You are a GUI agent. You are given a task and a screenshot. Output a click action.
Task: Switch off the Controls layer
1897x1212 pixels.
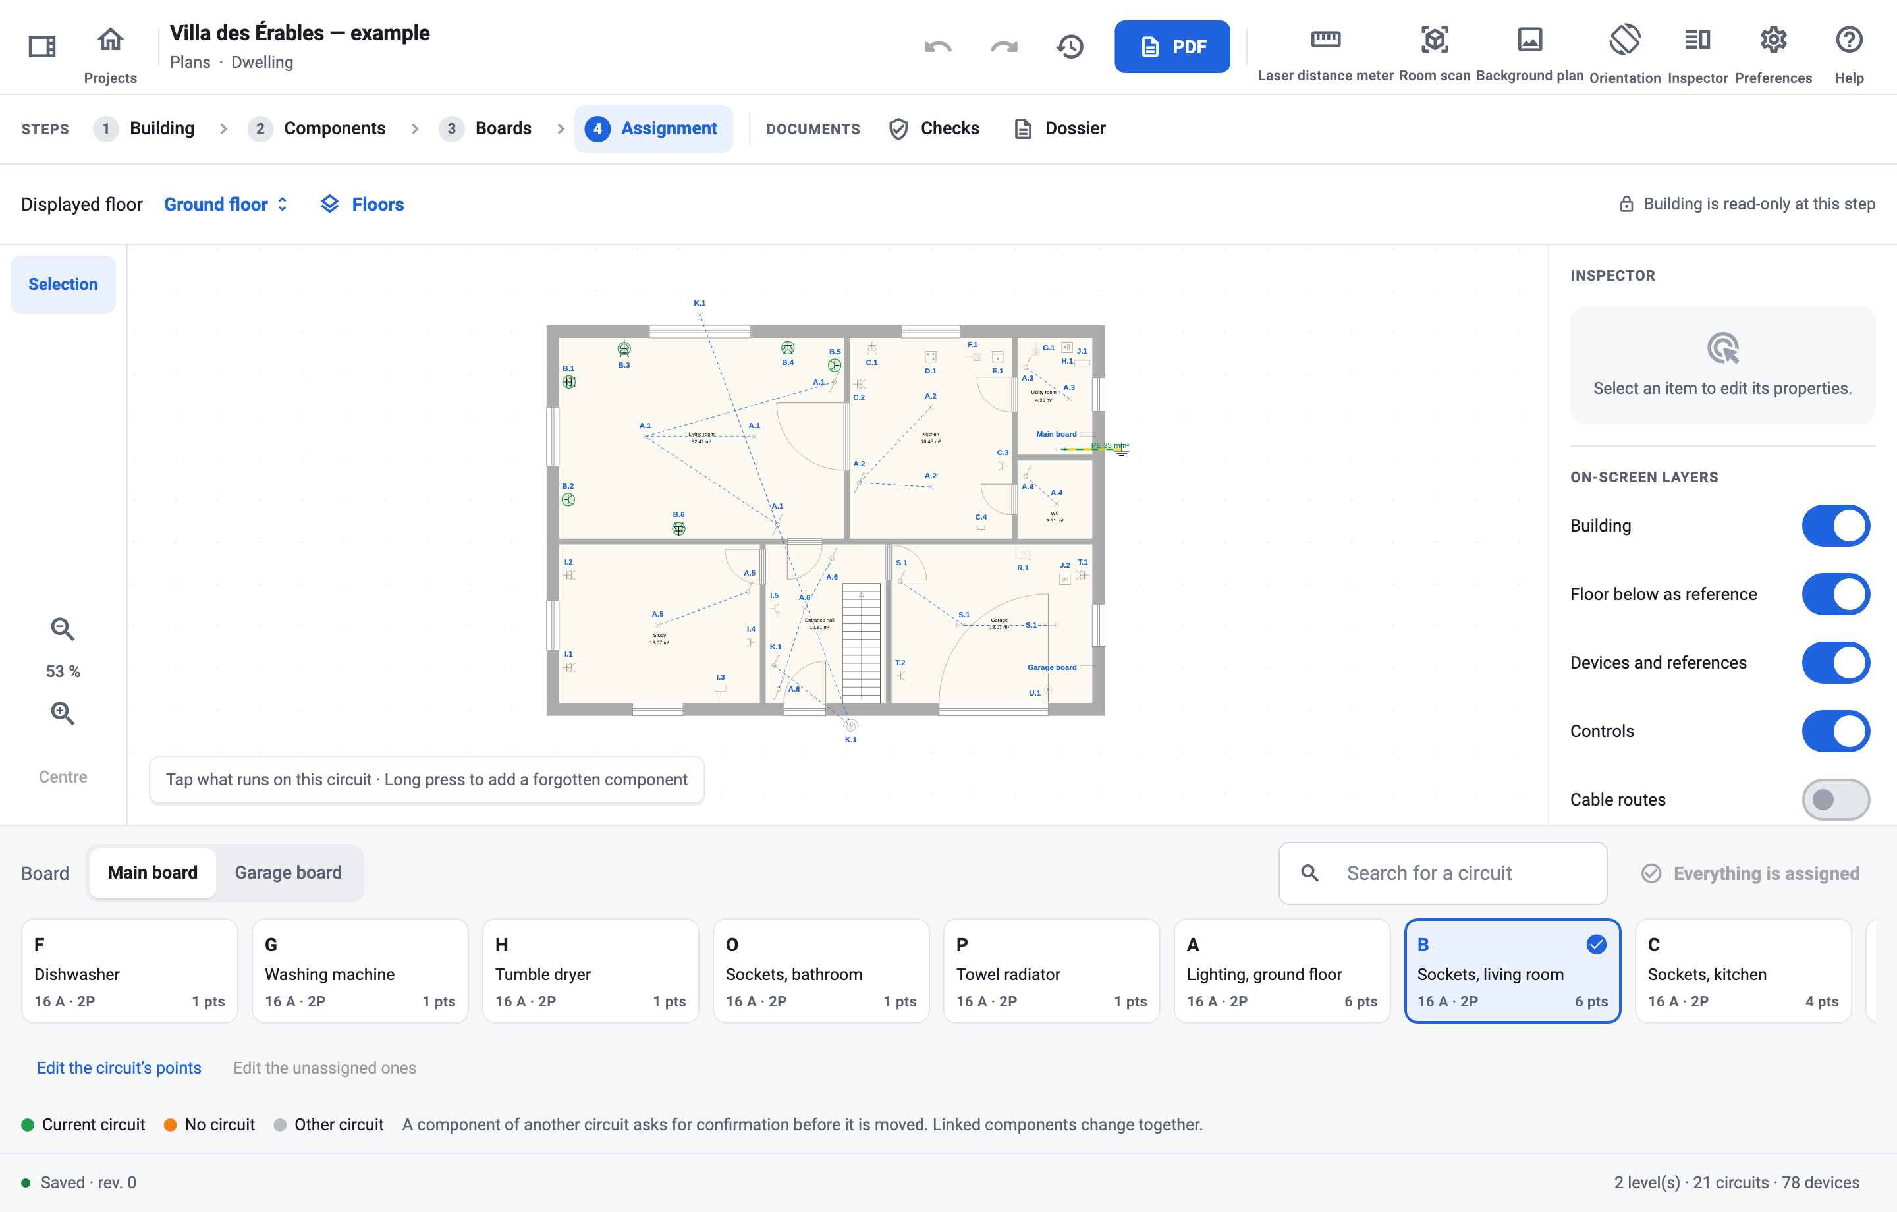click(1835, 731)
